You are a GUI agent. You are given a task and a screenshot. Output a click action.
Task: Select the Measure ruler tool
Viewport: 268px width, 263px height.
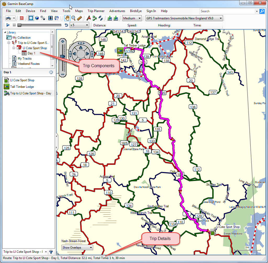point(80,18)
